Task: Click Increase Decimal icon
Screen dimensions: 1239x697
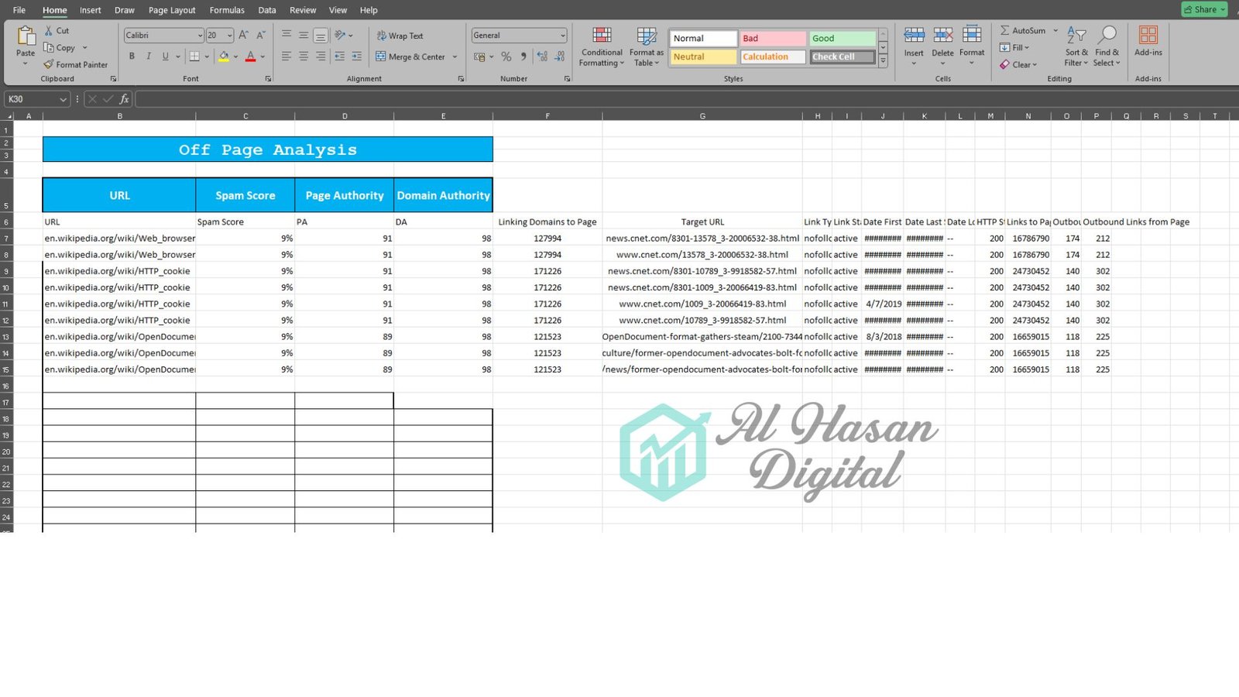Action: pyautogui.click(x=542, y=57)
